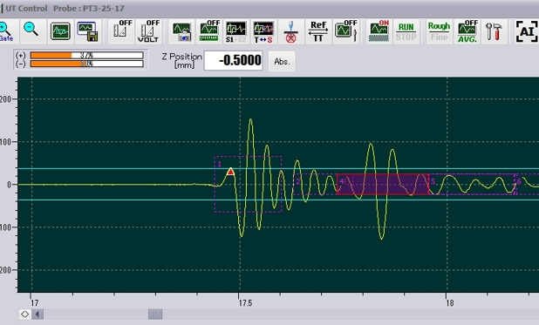The height and width of the screenshot is (325, 539).
Task: Click the probe target crosshair icon
Action: pyautogui.click(x=290, y=31)
